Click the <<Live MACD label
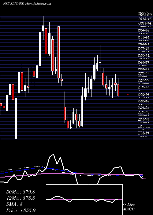 click(x=129, y=207)
